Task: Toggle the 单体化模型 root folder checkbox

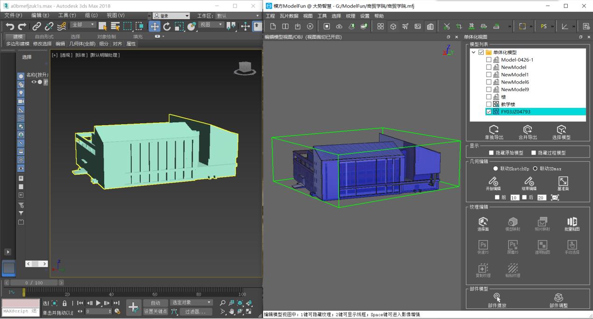Action: point(481,52)
